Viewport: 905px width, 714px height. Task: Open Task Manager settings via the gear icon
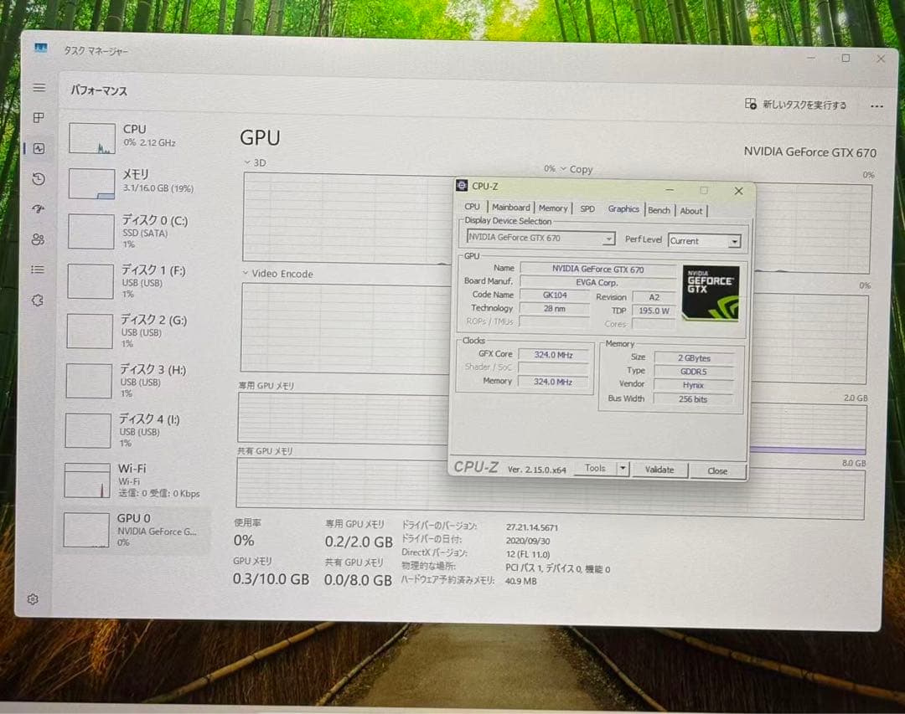click(34, 599)
